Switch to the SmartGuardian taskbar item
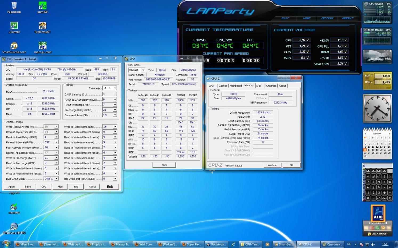The height and width of the screenshot is (248, 398). tap(285, 244)
